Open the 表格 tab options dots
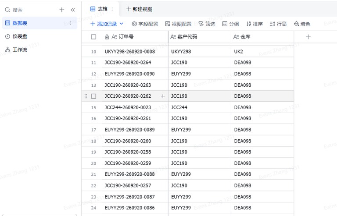This screenshot has height=216, width=337. click(x=112, y=9)
